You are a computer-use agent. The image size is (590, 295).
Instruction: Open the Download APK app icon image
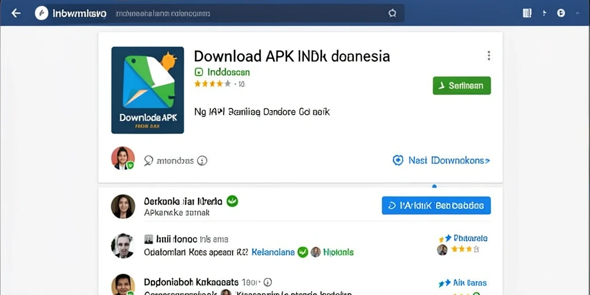coord(147,90)
